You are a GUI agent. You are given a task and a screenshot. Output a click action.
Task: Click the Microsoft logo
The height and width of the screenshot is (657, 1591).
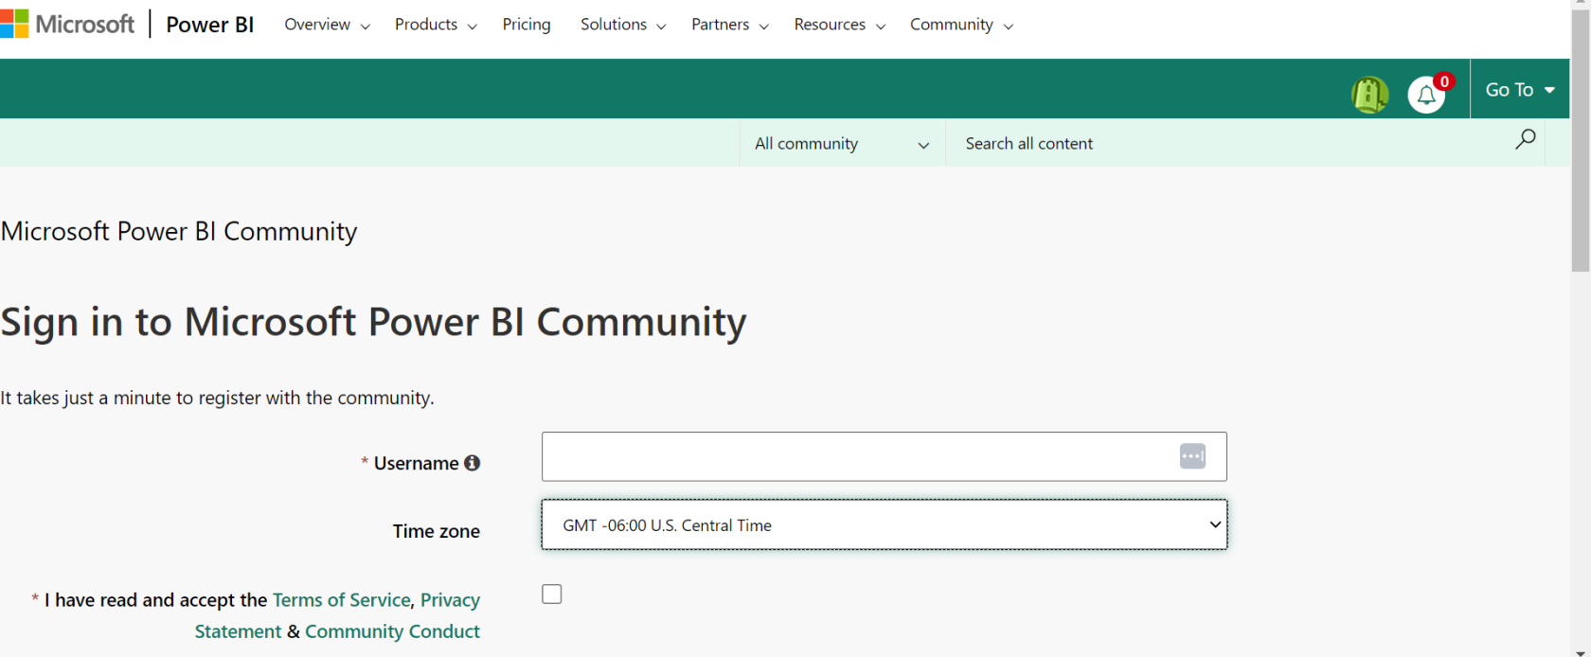(67, 25)
